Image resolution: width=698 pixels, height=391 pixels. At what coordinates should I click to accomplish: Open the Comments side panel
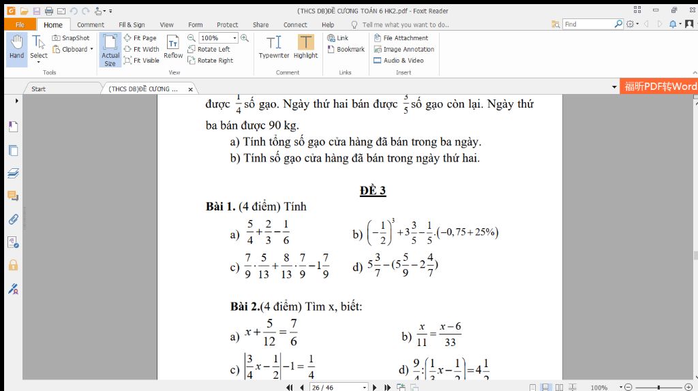(14, 195)
